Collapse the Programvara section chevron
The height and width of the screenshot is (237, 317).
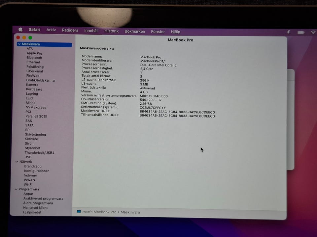[x=16, y=189]
